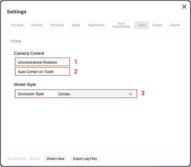Switch to the Auto Attachments tab

121,25
